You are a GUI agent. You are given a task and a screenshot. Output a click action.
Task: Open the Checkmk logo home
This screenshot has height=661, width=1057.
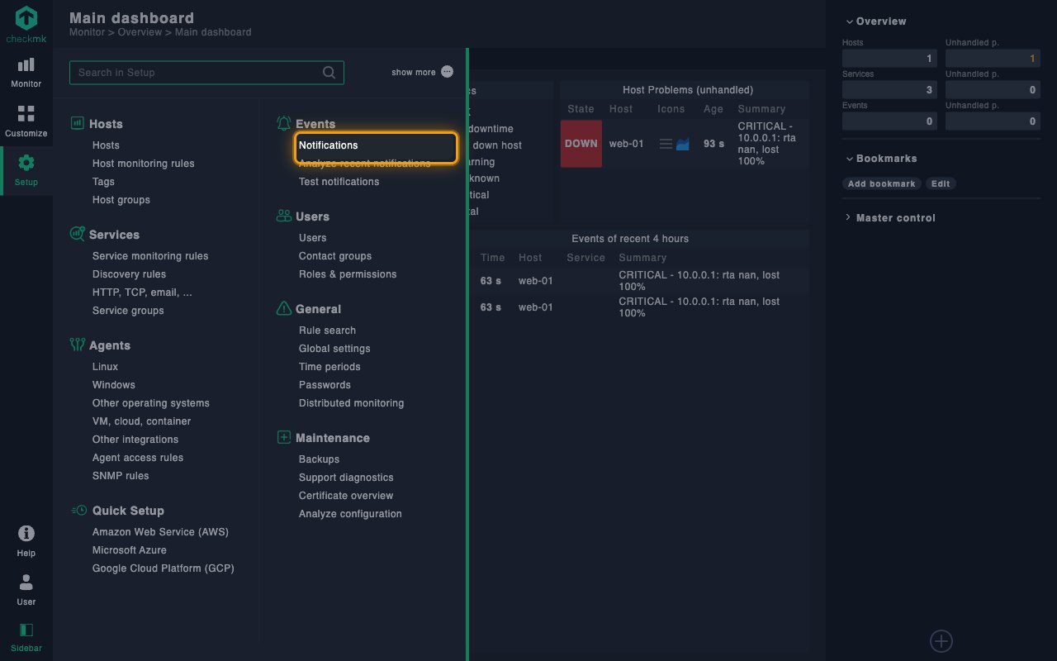pos(26,23)
